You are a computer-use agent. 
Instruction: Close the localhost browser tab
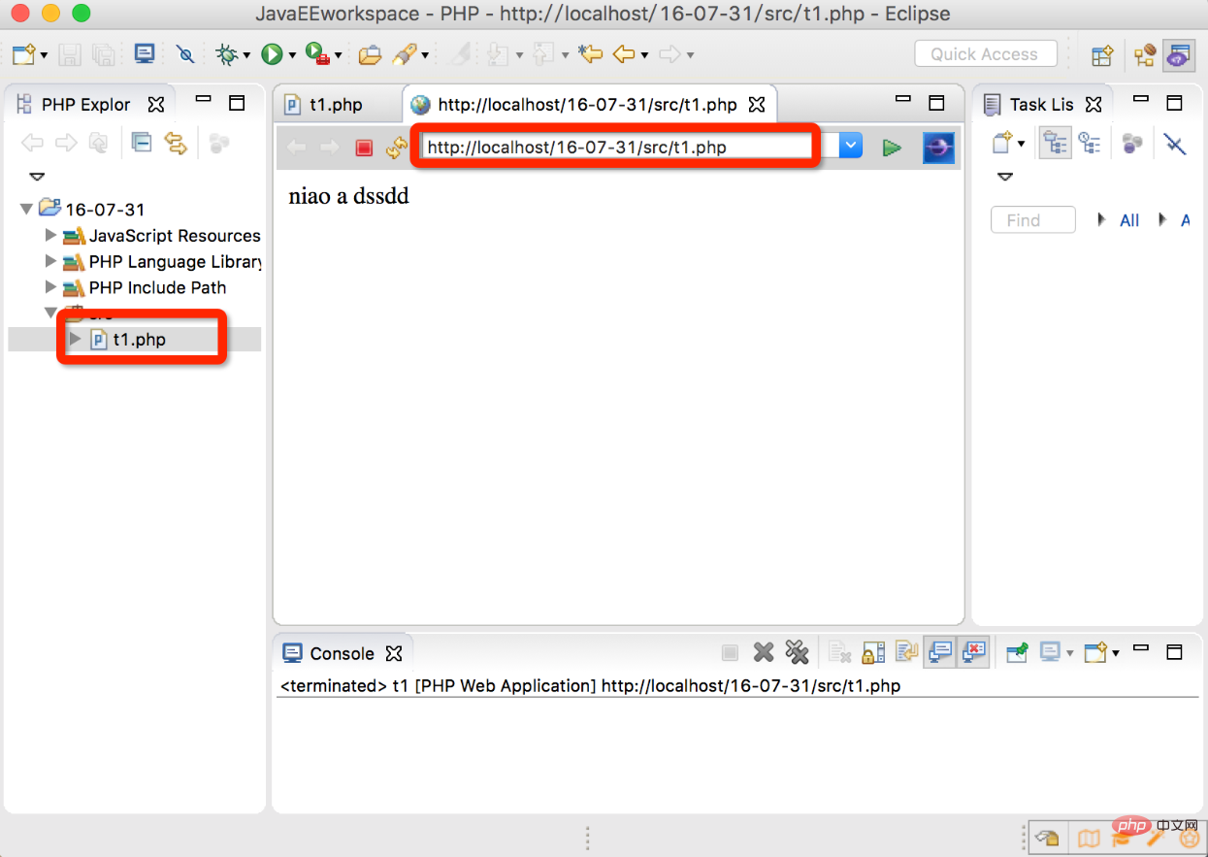[x=758, y=104]
